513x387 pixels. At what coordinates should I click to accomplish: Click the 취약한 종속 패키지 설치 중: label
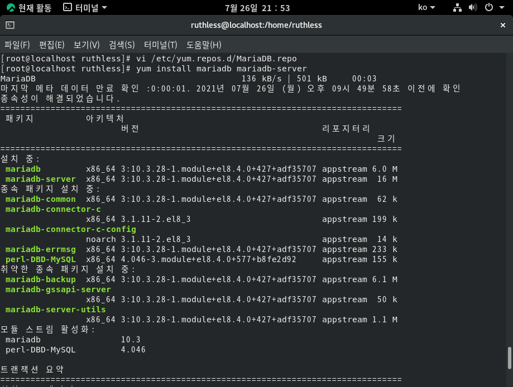tap(68, 269)
